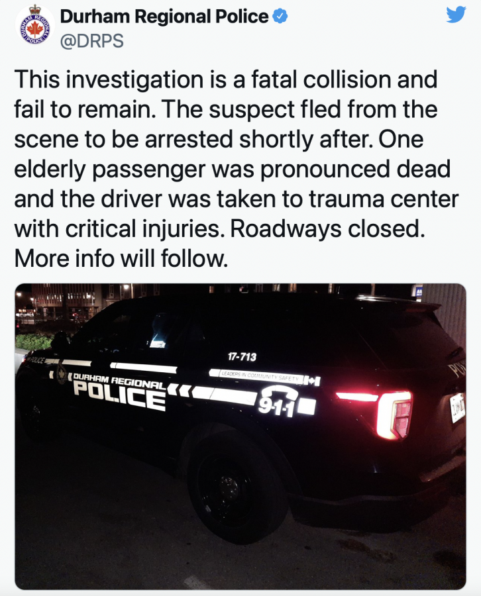The width and height of the screenshot is (481, 596).
Task: Click the blue verified checkmark badge
Action: point(282,17)
